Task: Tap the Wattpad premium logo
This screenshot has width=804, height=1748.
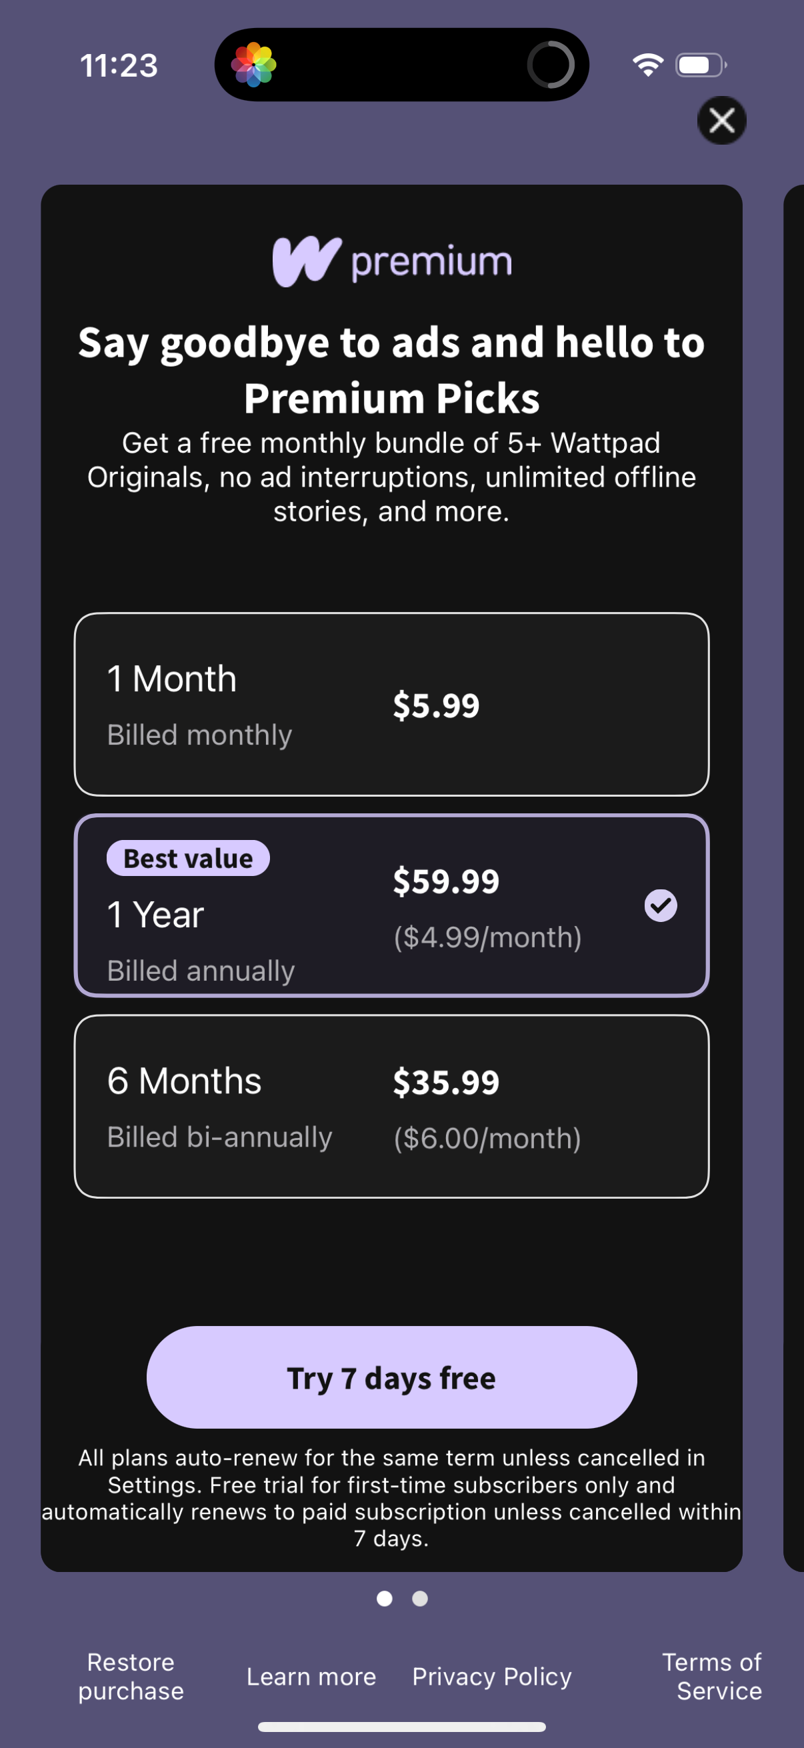Action: pos(391,261)
